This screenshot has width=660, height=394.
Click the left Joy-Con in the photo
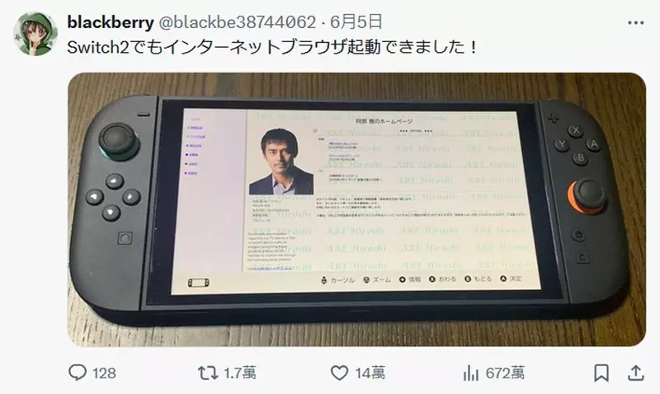pyautogui.click(x=115, y=202)
